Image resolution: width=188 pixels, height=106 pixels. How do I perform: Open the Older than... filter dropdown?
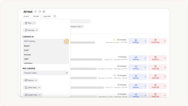click(x=32, y=88)
